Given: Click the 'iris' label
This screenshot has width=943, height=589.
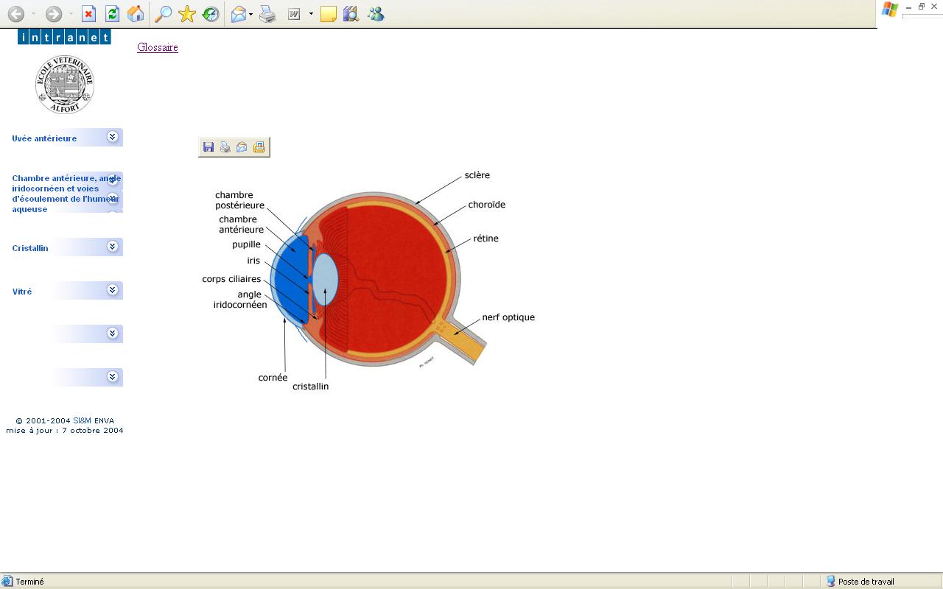Looking at the screenshot, I should point(253,261).
